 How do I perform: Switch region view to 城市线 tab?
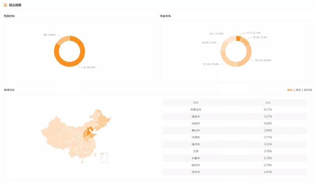pyautogui.click(x=308, y=90)
